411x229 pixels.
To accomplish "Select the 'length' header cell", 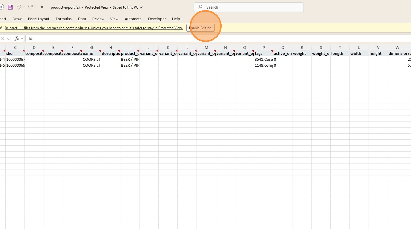I will 340,53.
